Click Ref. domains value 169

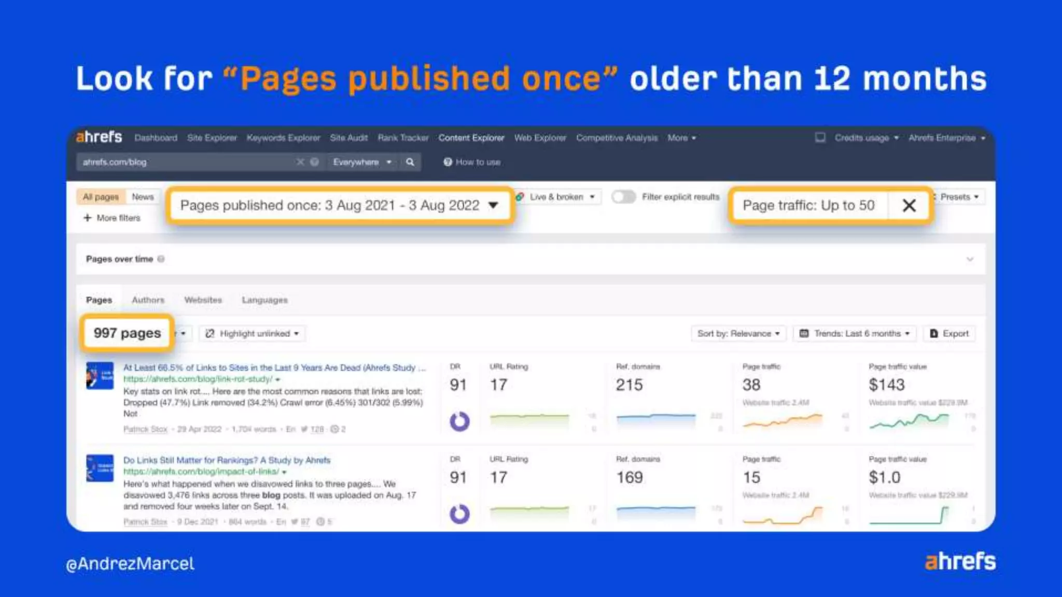(629, 477)
